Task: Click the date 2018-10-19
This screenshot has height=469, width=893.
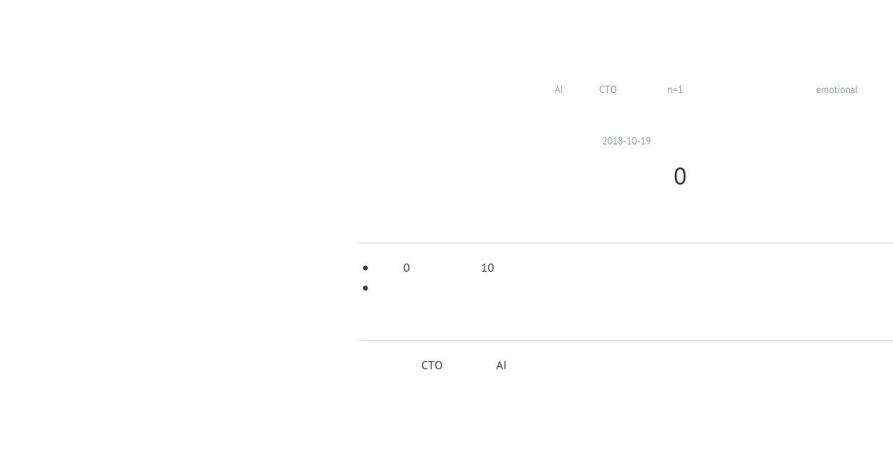Action: pyautogui.click(x=627, y=141)
